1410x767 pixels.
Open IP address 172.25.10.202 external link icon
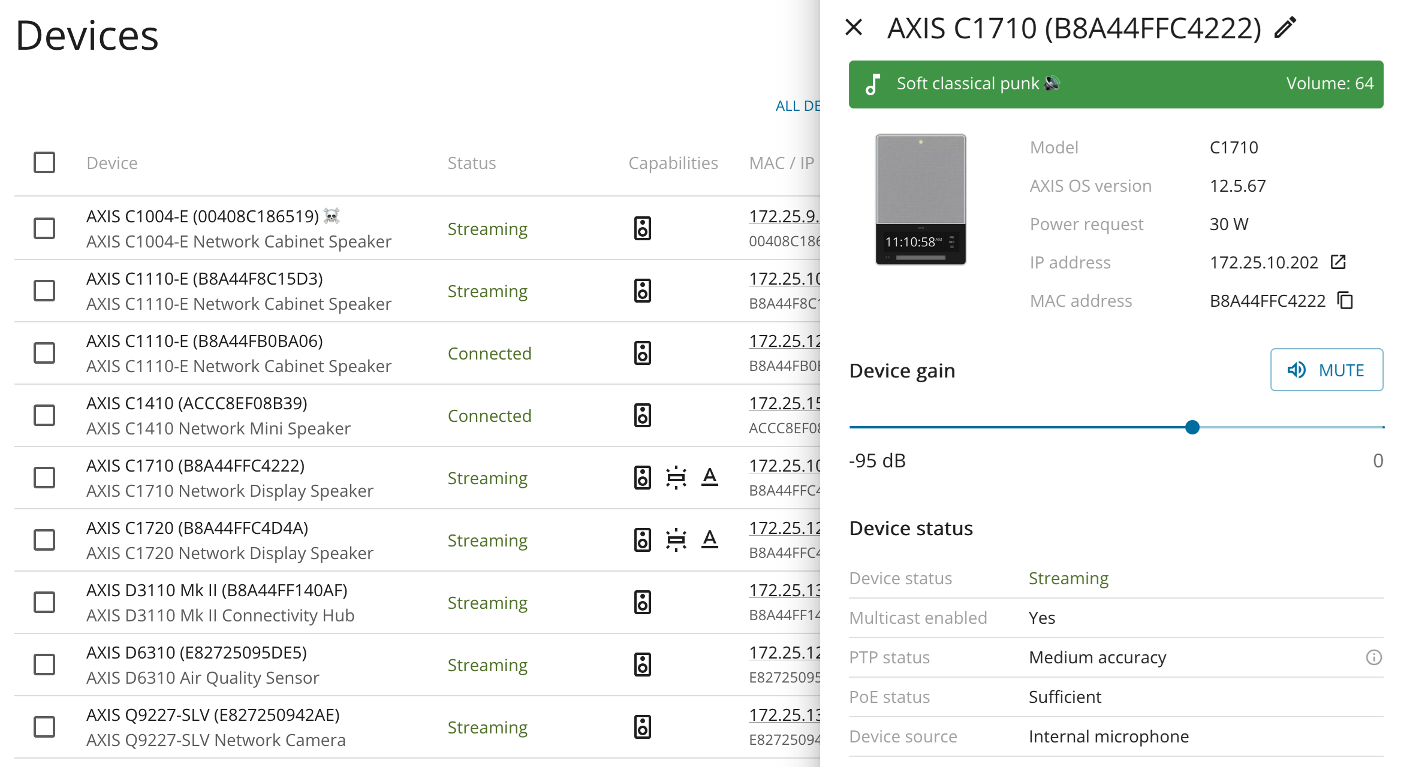pyautogui.click(x=1338, y=262)
